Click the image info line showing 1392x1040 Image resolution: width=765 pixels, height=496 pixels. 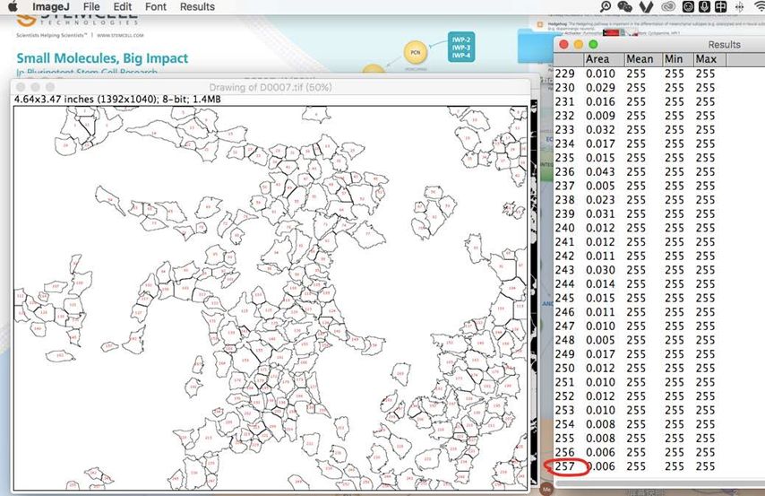(x=117, y=100)
